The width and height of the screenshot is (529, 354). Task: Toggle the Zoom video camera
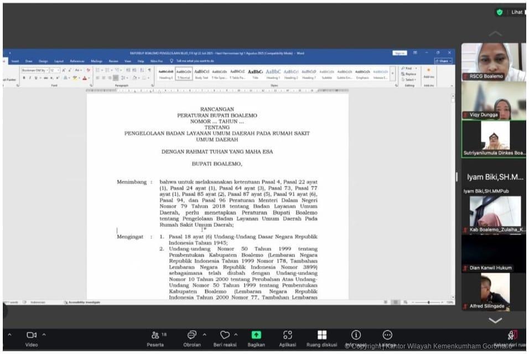pos(32,335)
